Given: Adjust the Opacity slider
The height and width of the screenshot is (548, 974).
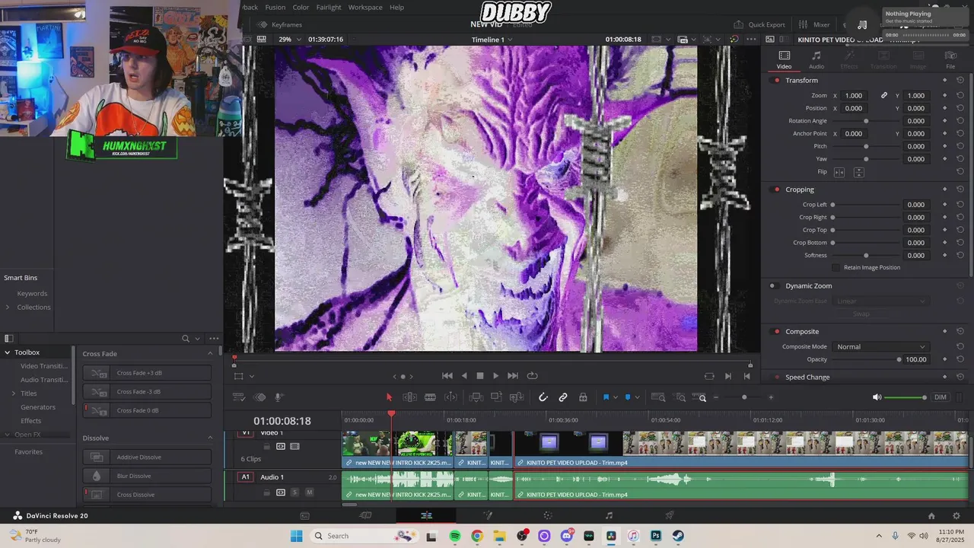Looking at the screenshot, I should pos(865,359).
